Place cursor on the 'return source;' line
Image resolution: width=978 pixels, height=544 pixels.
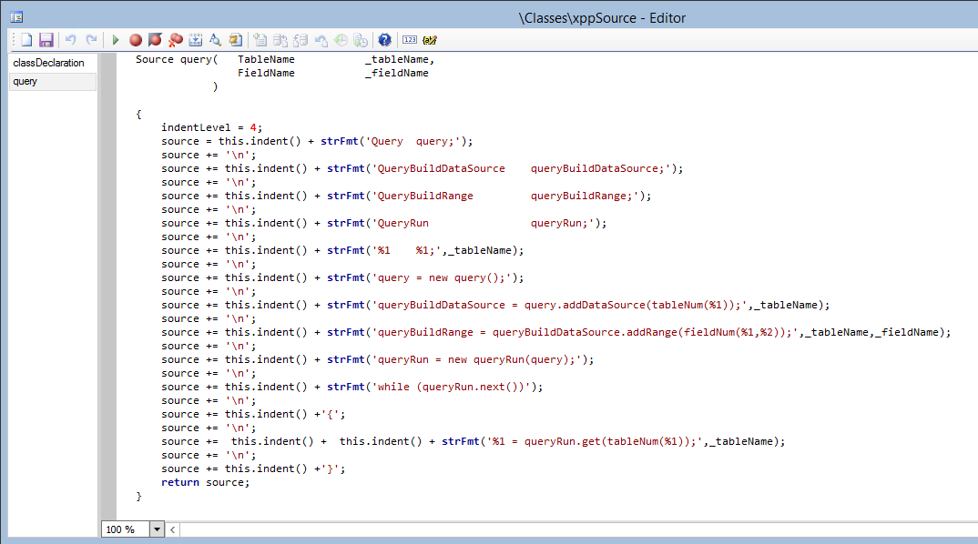205,482
